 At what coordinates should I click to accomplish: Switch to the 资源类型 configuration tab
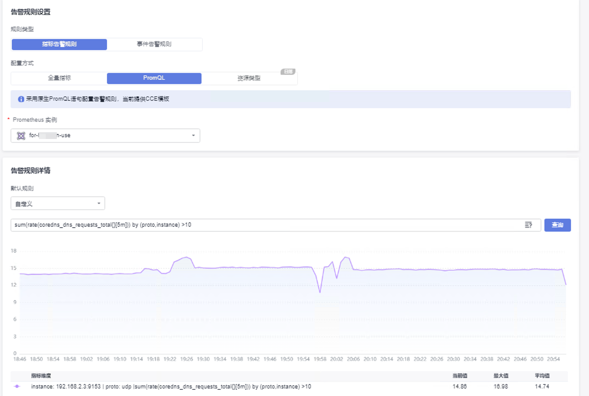[x=249, y=78]
